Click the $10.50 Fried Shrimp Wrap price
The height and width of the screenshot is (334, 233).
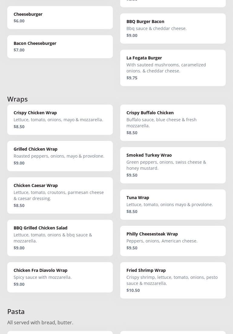tap(133, 290)
